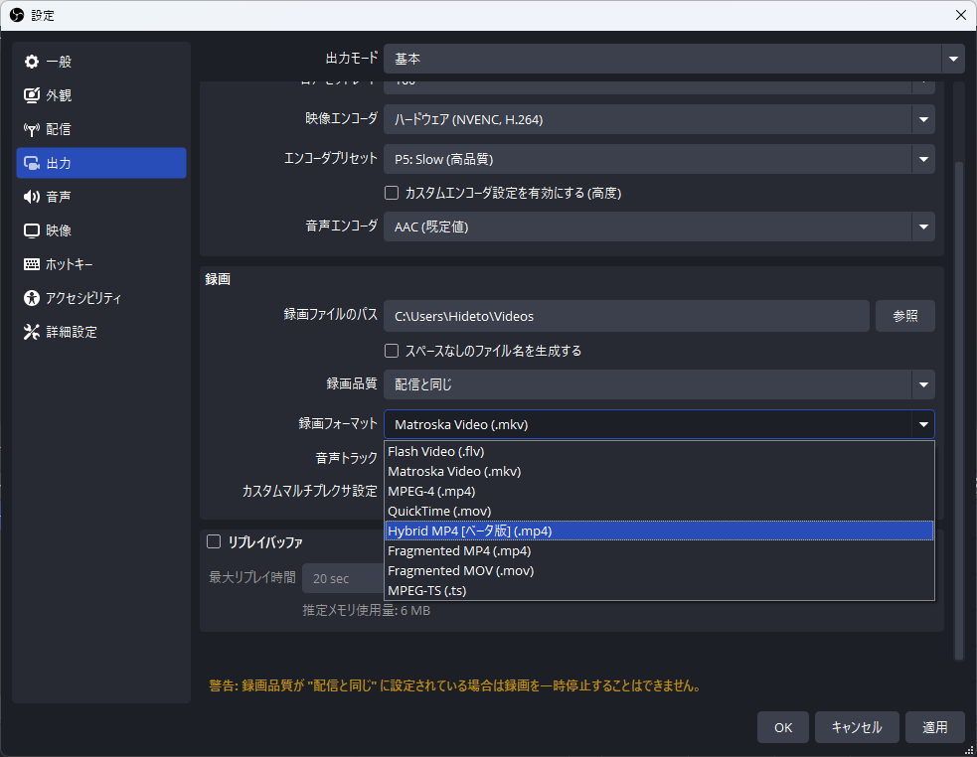Open the 出力モード dropdown
The image size is (977, 757).
(x=674, y=59)
